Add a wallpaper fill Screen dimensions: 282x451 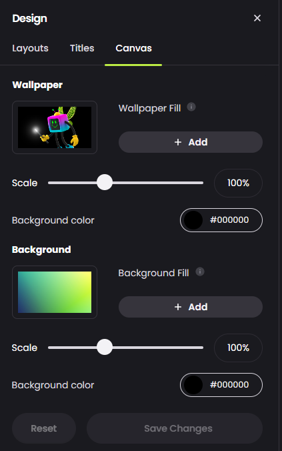191,142
